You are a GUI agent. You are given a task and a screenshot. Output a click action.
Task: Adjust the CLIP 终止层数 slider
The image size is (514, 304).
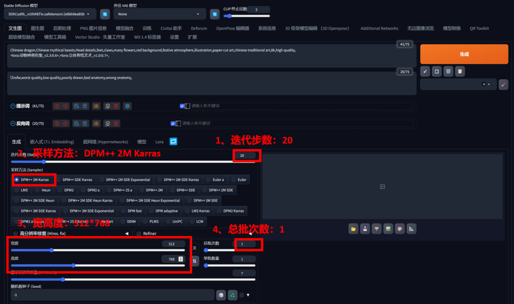pos(247,16)
